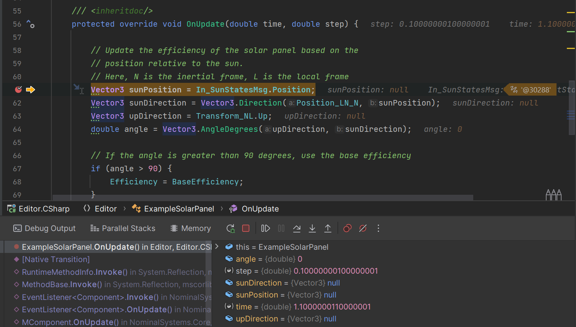Step into the current call
Viewport: 576px width, 327px height.
click(312, 228)
